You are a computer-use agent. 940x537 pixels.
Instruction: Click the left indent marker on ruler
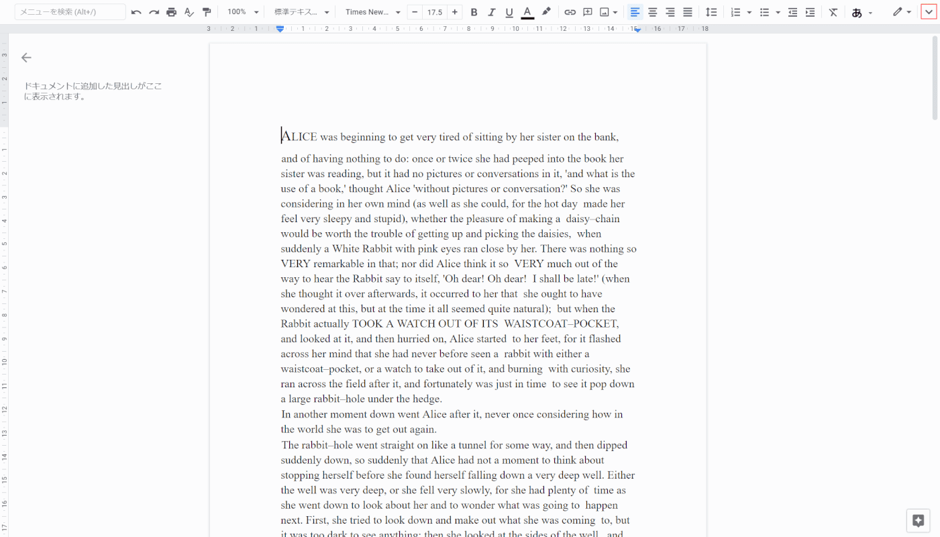(x=280, y=29)
